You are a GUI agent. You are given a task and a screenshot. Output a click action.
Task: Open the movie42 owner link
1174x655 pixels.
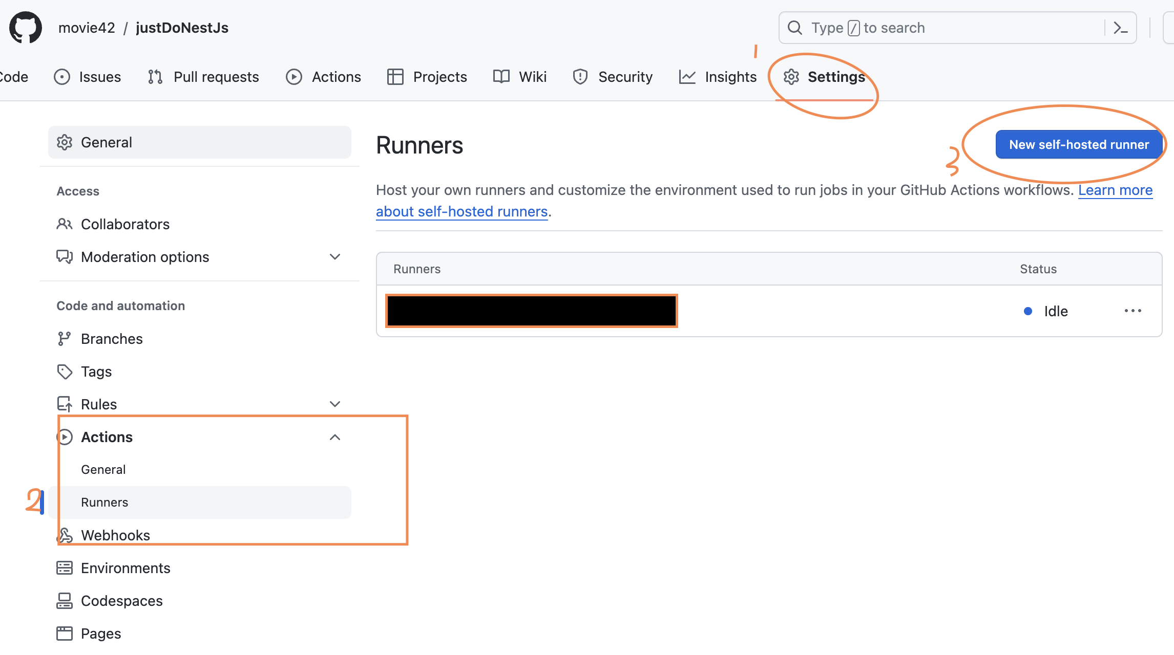click(x=87, y=28)
